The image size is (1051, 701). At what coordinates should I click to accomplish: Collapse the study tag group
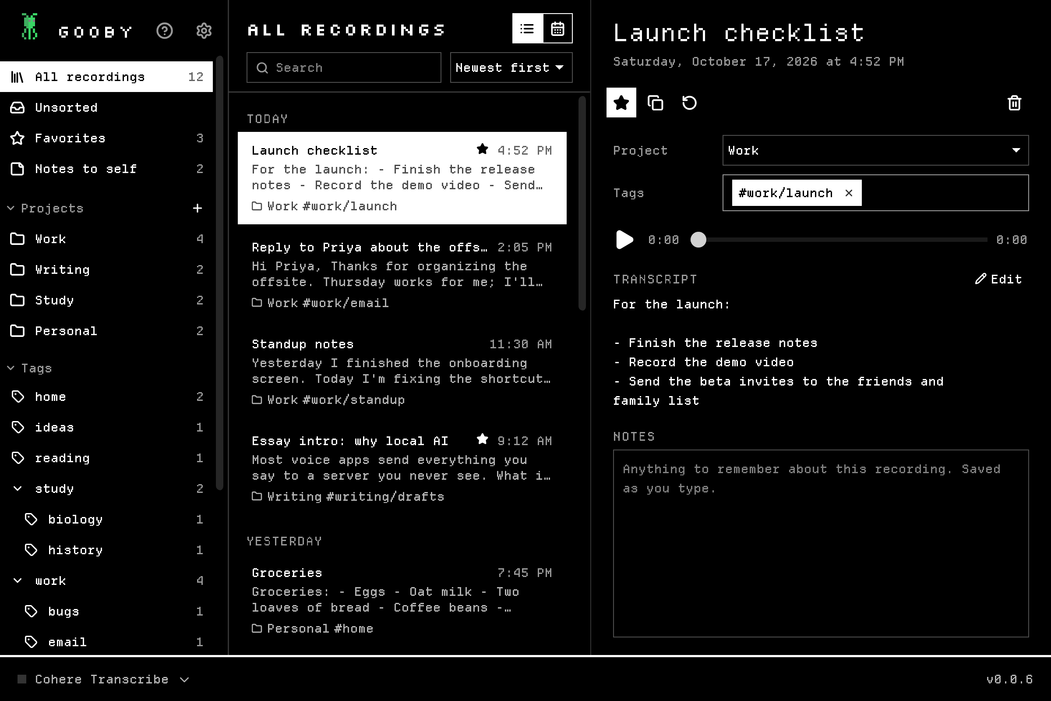[18, 489]
